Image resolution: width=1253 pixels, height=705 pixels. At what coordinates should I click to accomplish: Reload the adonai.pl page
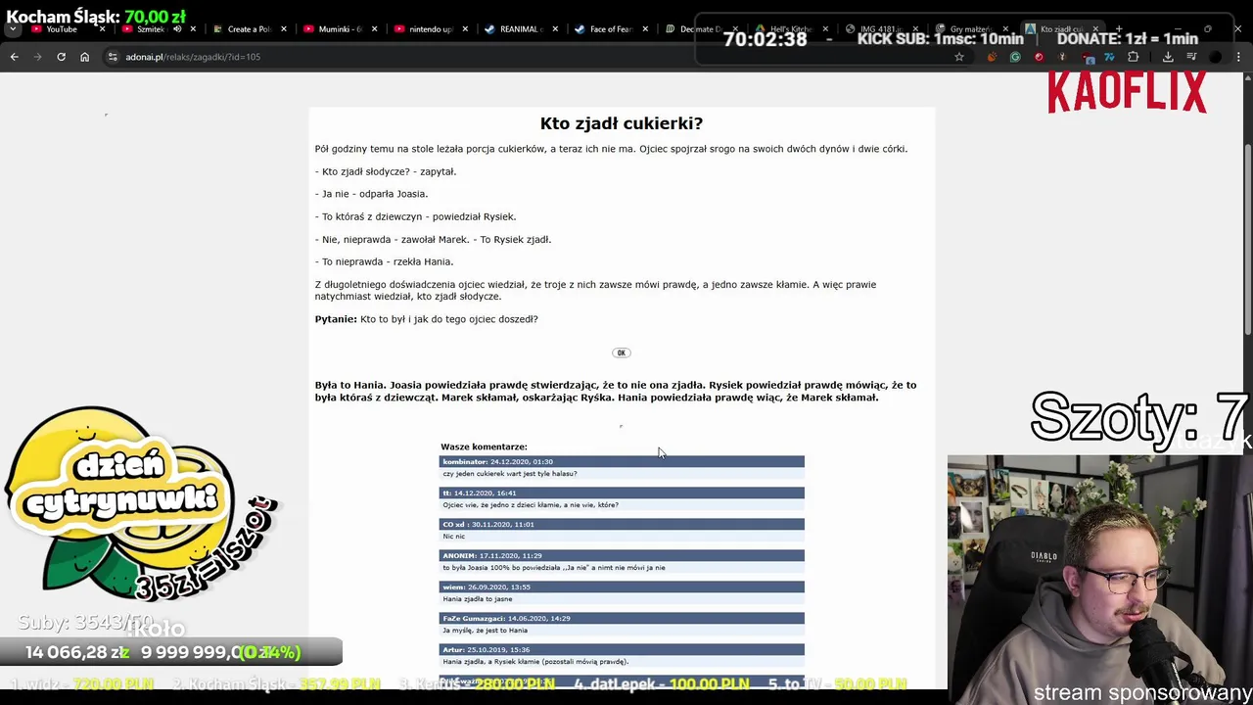(x=61, y=57)
